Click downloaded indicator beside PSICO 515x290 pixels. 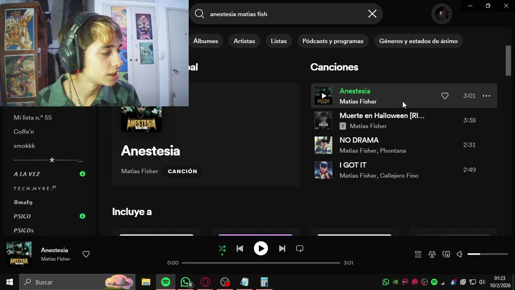pos(82,216)
